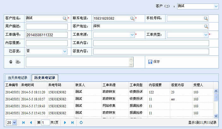Select the 历史来电记录 tab

(x=45, y=78)
